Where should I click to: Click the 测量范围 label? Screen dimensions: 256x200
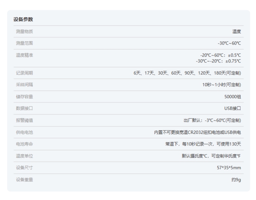click(24, 43)
